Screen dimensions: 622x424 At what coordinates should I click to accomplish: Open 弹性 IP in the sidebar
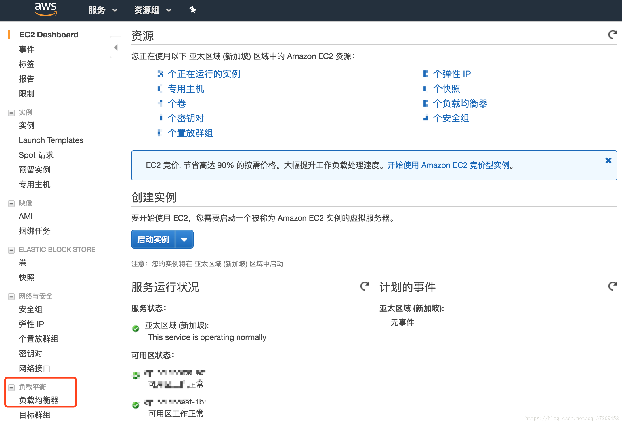click(x=31, y=324)
